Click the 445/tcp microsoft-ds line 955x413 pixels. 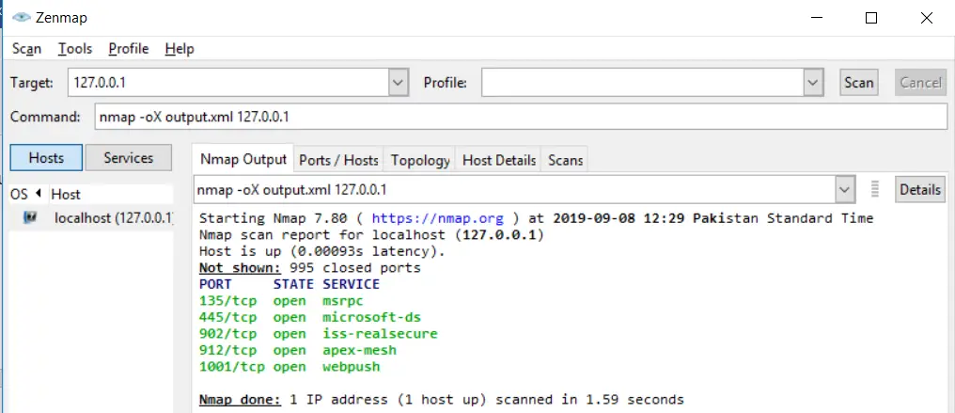pyautogui.click(x=310, y=317)
